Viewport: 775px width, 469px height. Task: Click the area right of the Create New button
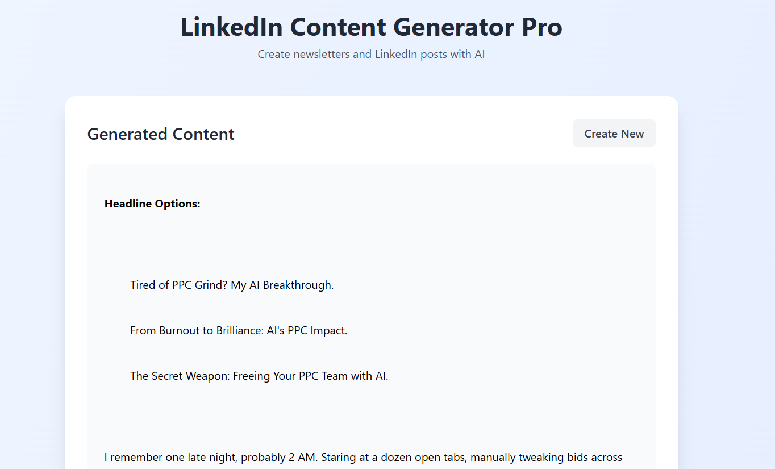(668, 133)
